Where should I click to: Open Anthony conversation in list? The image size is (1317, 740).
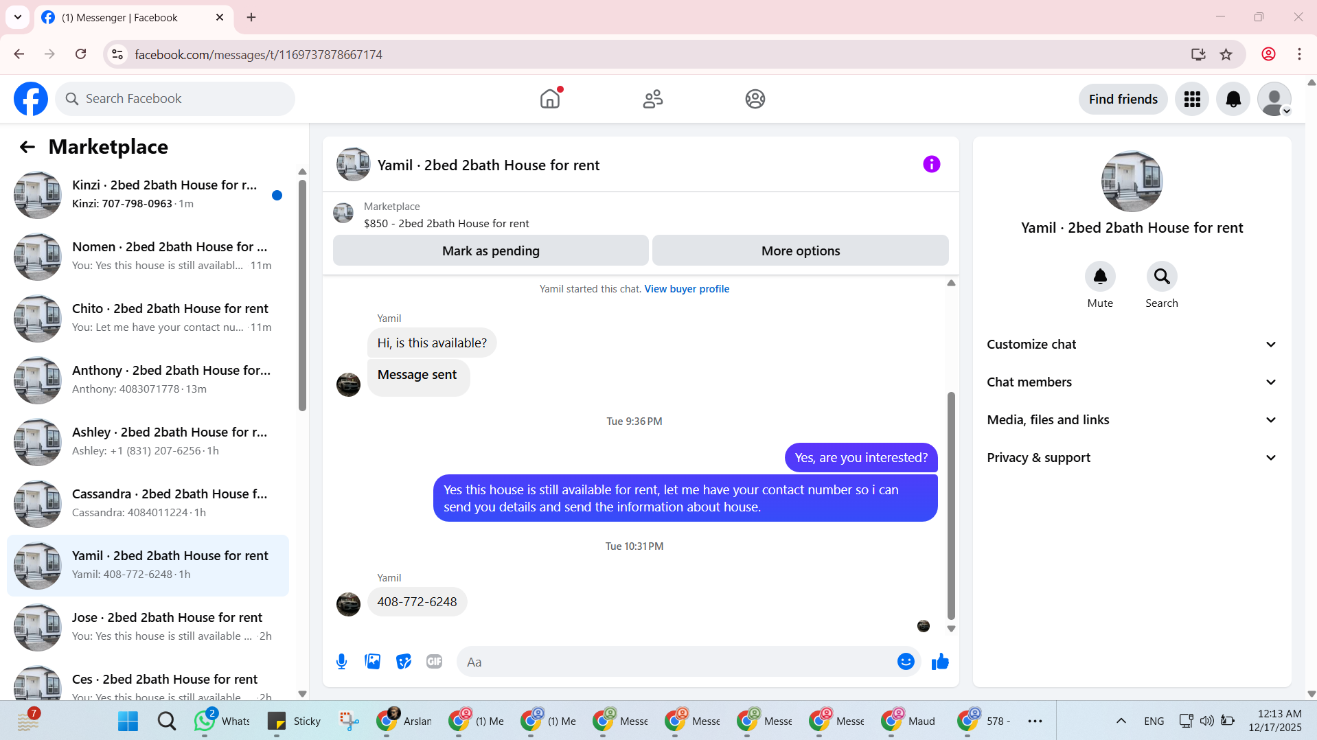tap(148, 380)
